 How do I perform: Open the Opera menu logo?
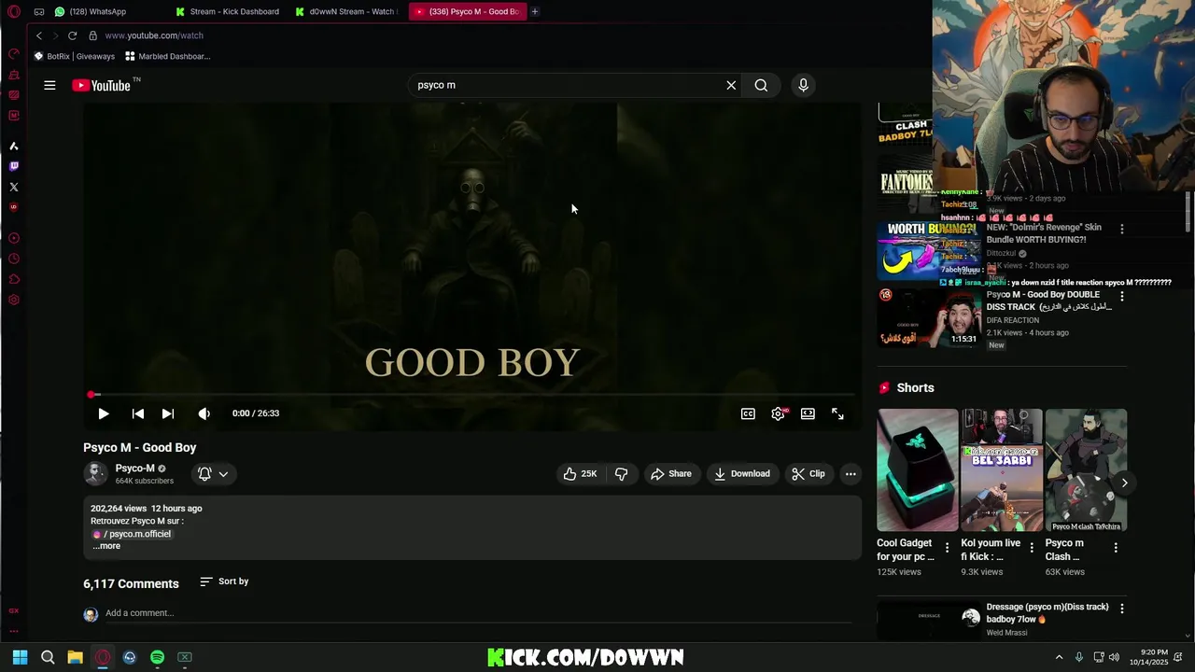pos(13,12)
